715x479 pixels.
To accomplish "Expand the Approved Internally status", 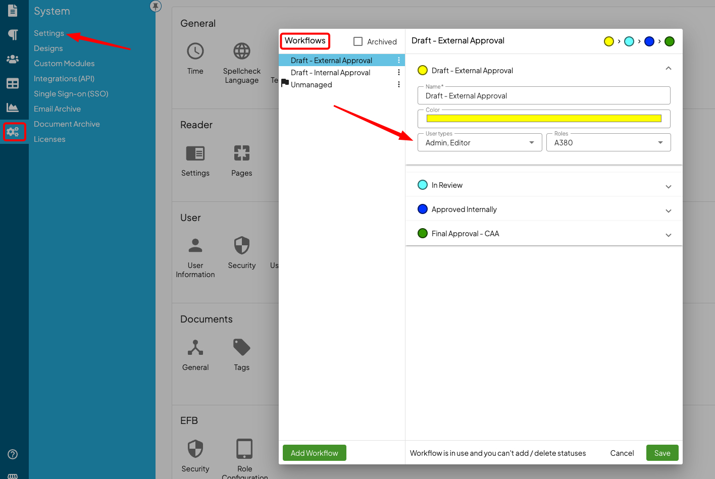I will click(669, 210).
